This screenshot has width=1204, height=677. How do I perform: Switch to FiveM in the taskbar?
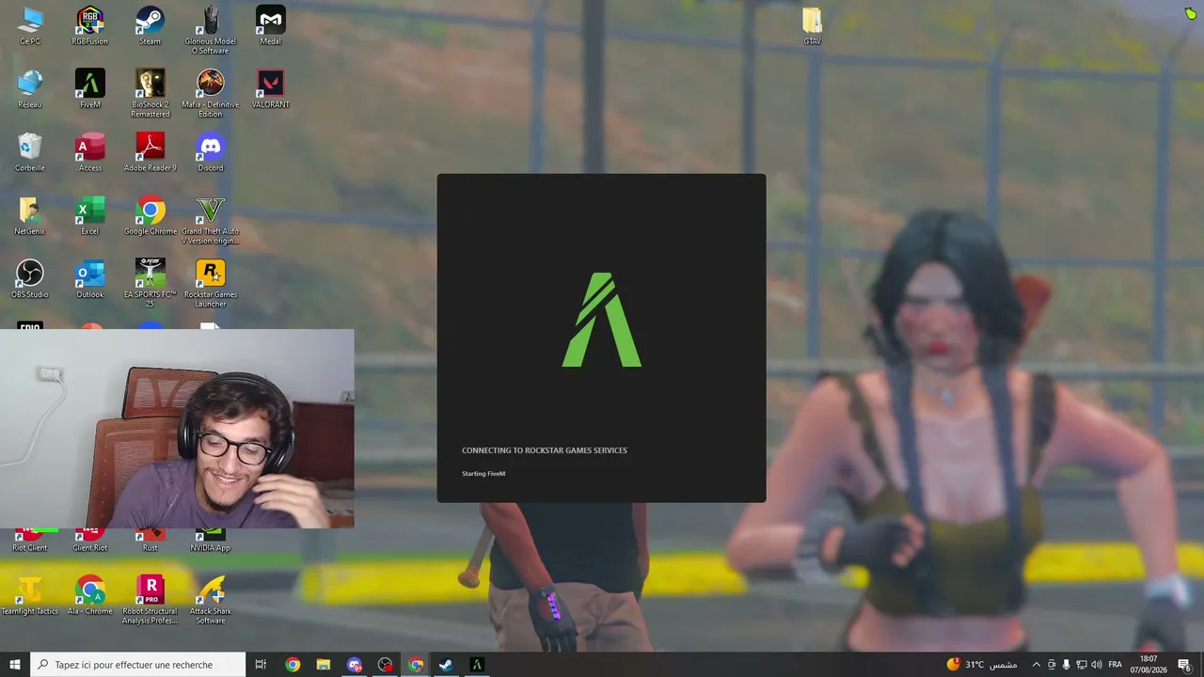coord(477,665)
